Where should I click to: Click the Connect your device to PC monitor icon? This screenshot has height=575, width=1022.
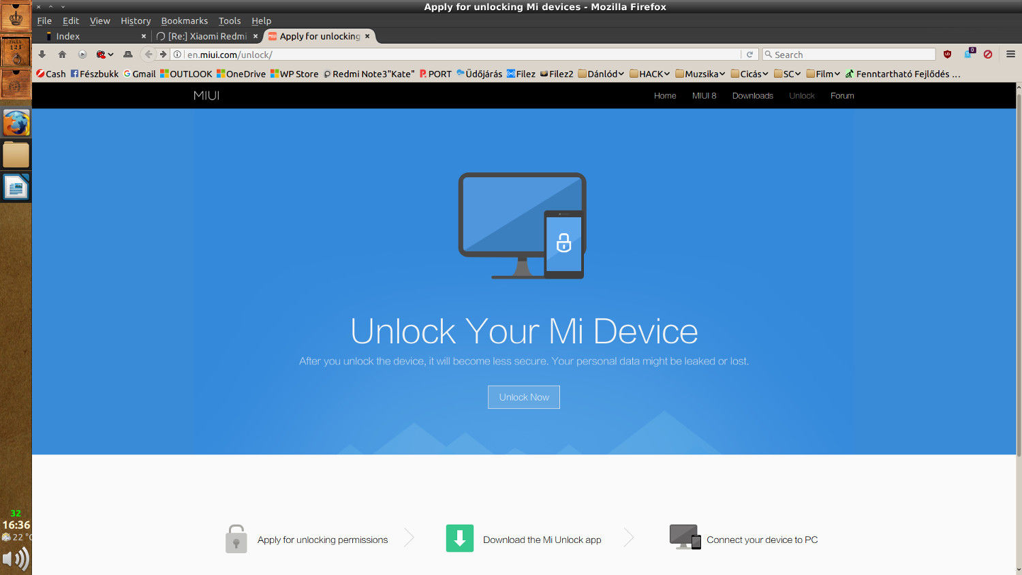tap(685, 537)
